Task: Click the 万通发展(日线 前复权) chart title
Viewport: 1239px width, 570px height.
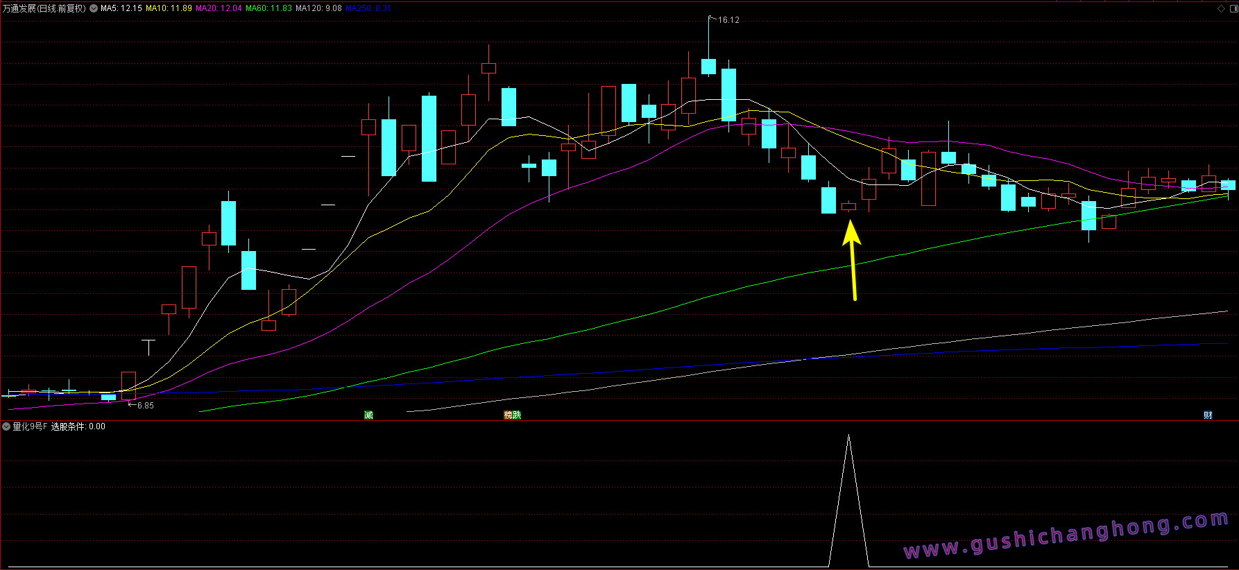Action: point(44,8)
